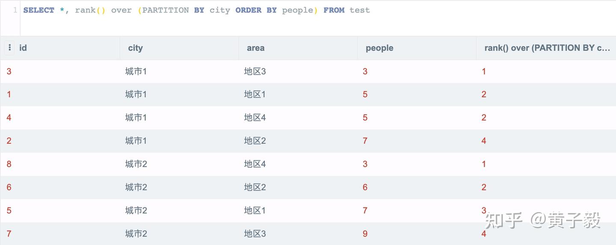This screenshot has width=616, height=245.
Task: Click the city cell in the id 5 row
Action: point(136,210)
